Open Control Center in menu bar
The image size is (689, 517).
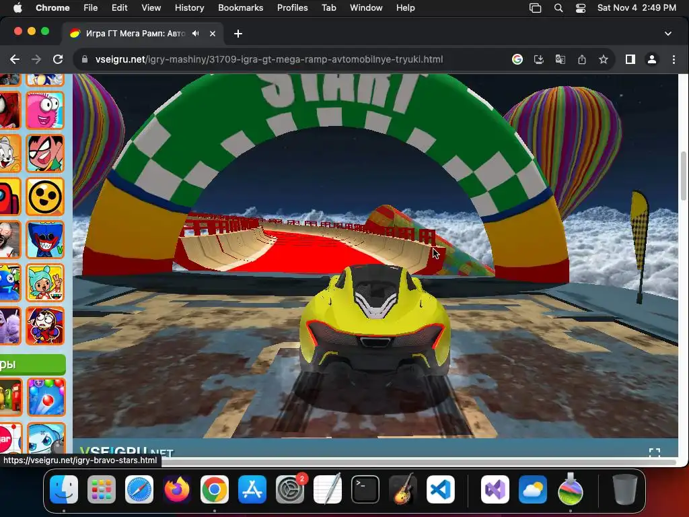tap(581, 8)
